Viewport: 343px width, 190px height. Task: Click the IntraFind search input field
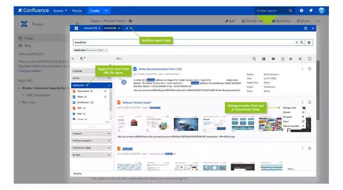point(184,43)
